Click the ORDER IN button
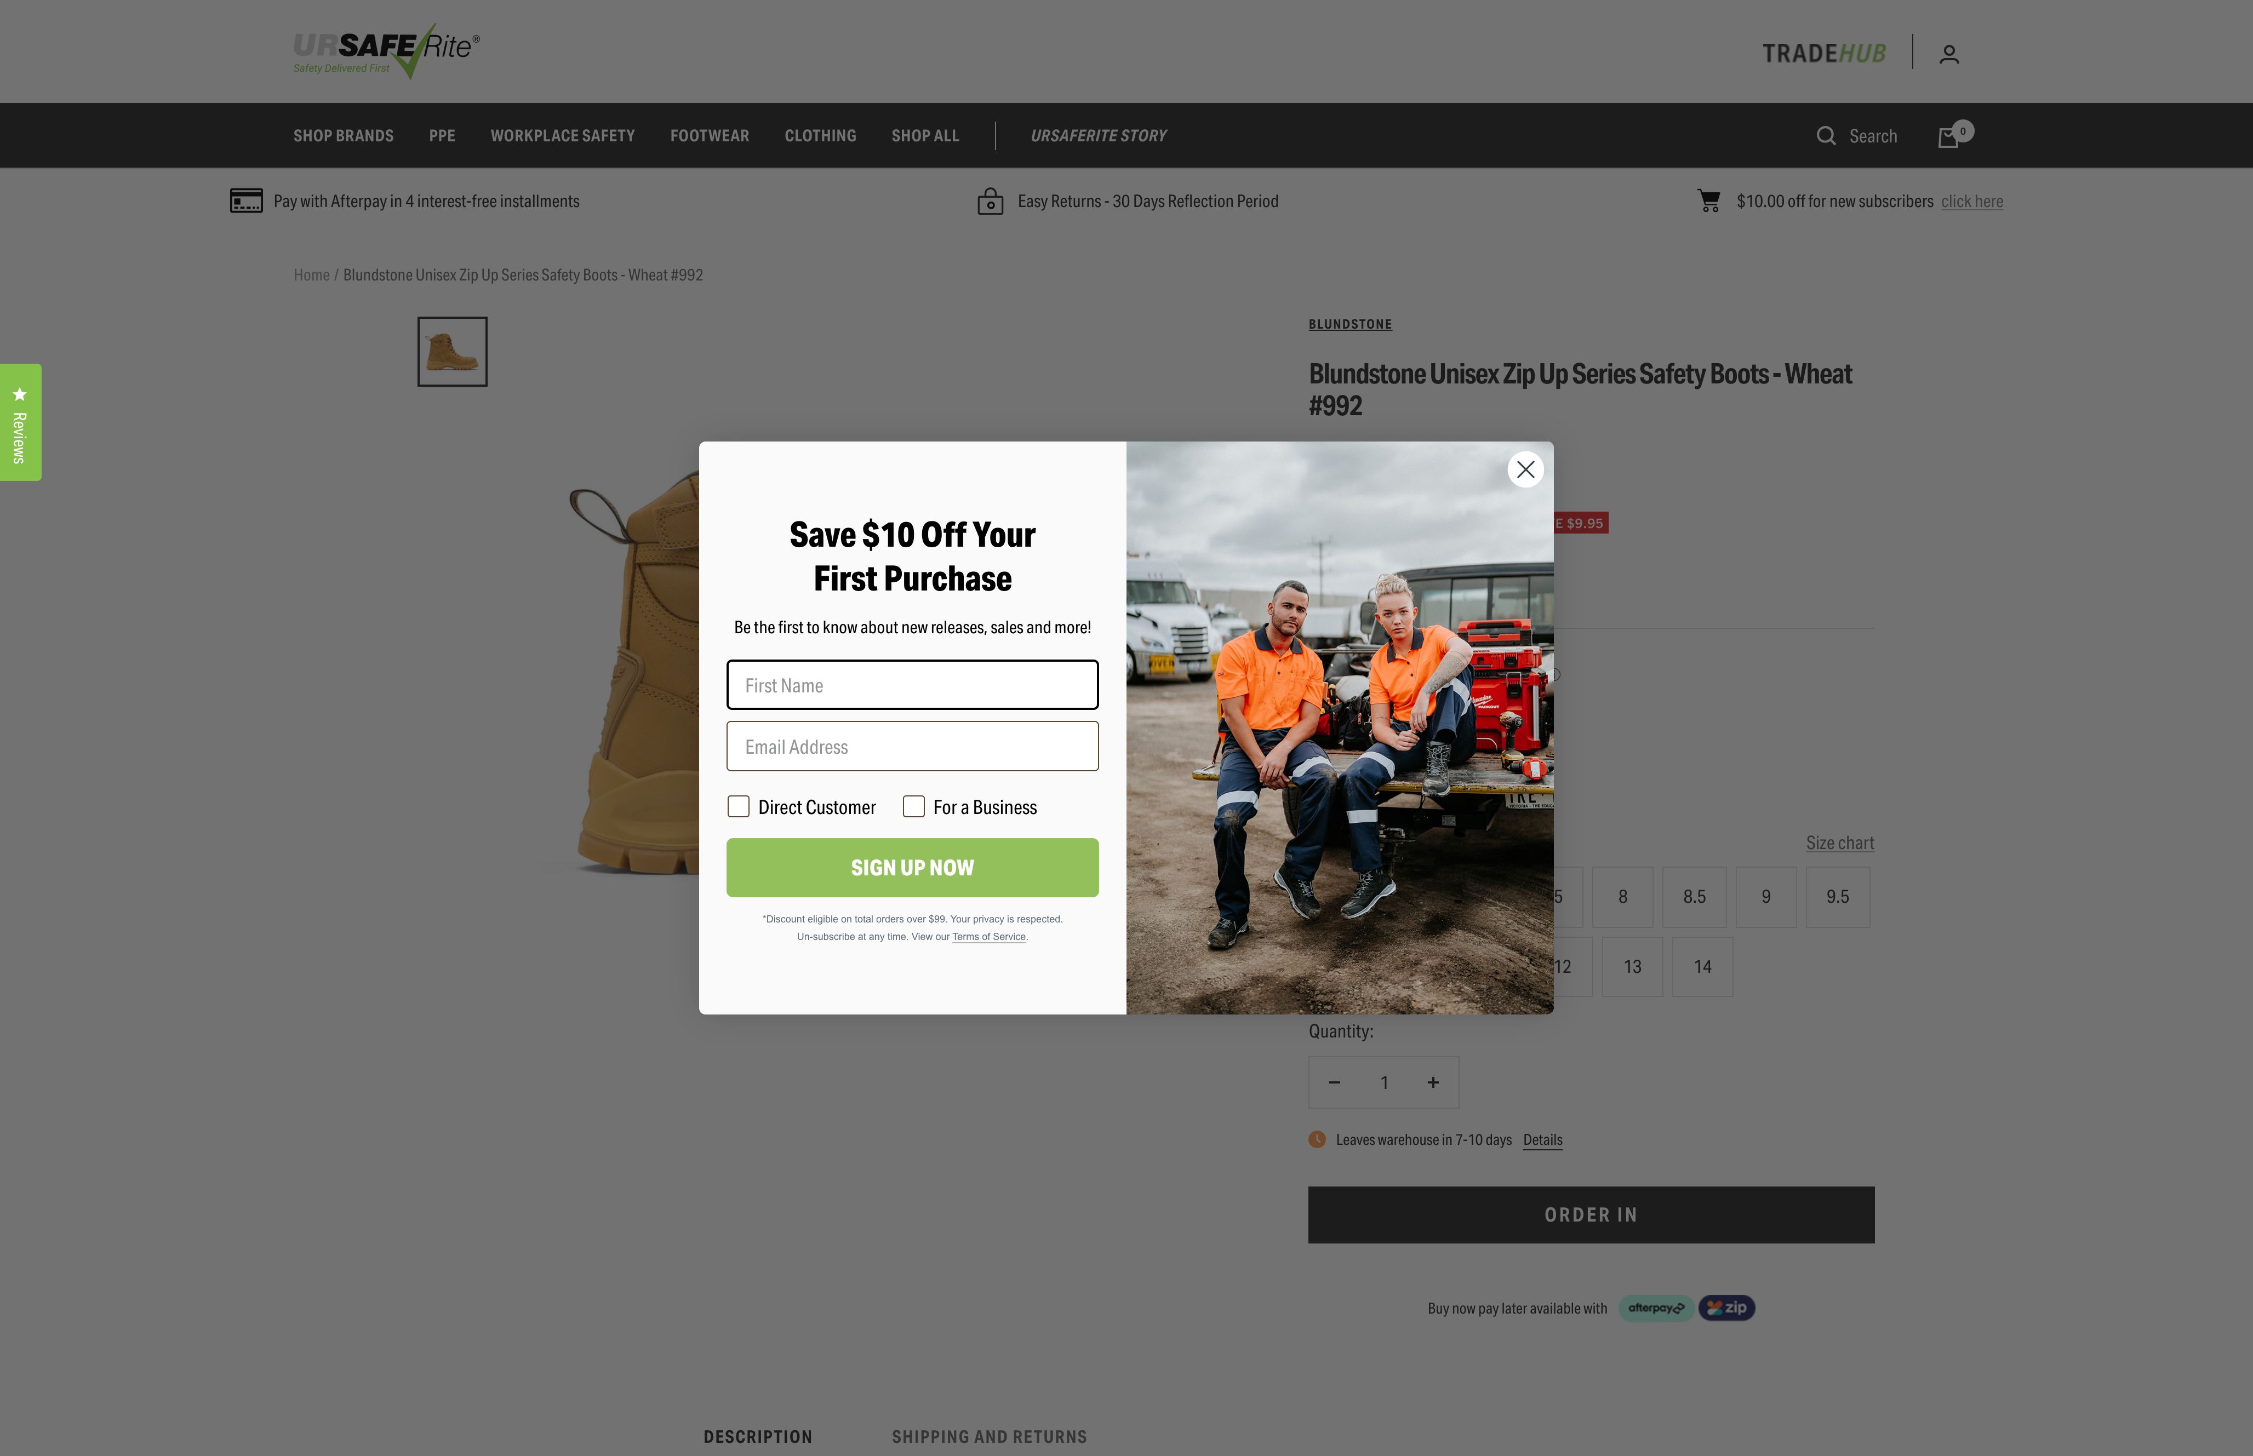The width and height of the screenshot is (2253, 1456). pos(1590,1214)
